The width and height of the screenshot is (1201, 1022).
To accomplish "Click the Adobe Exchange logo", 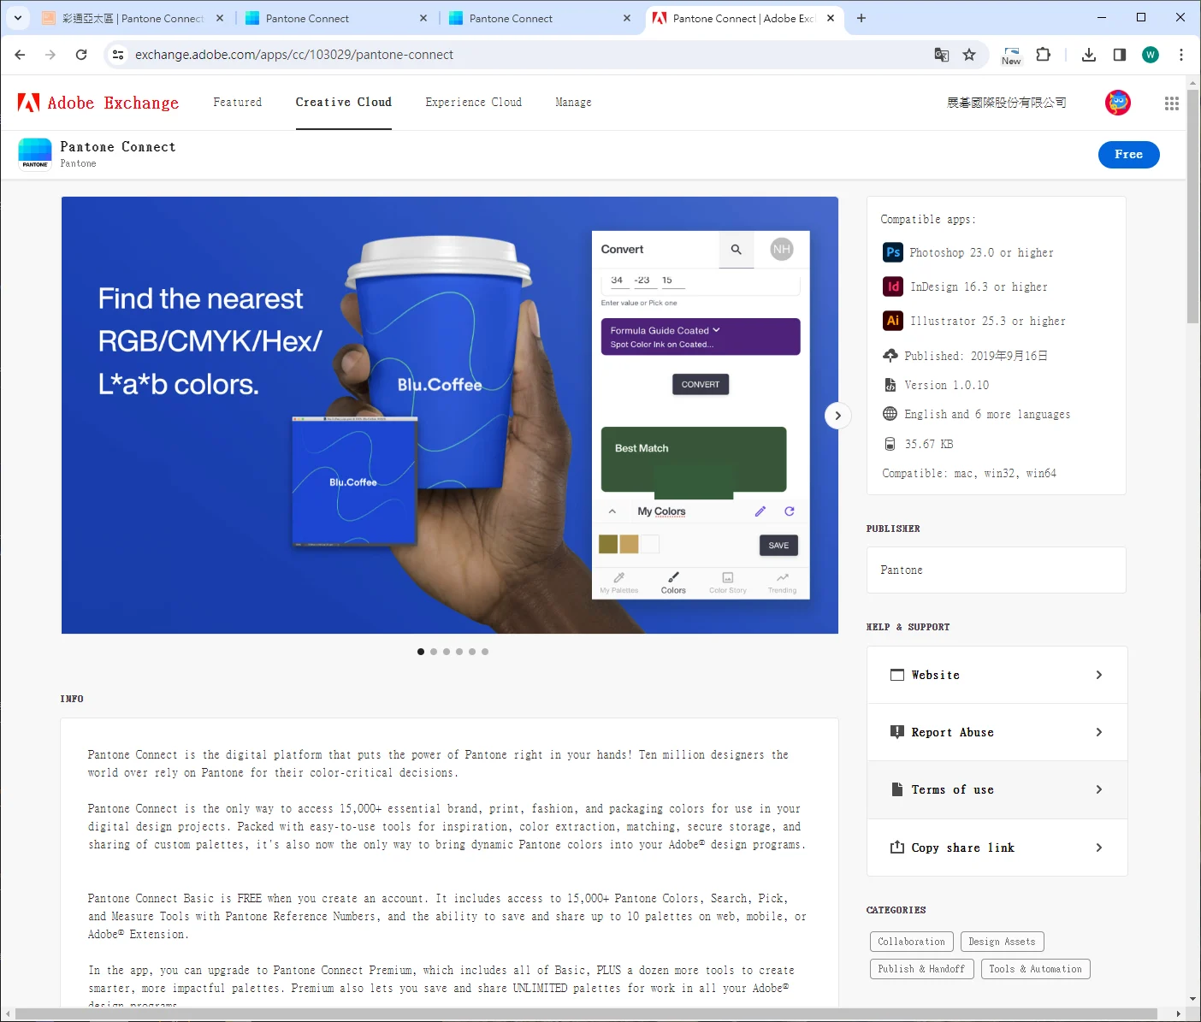I will (x=98, y=103).
